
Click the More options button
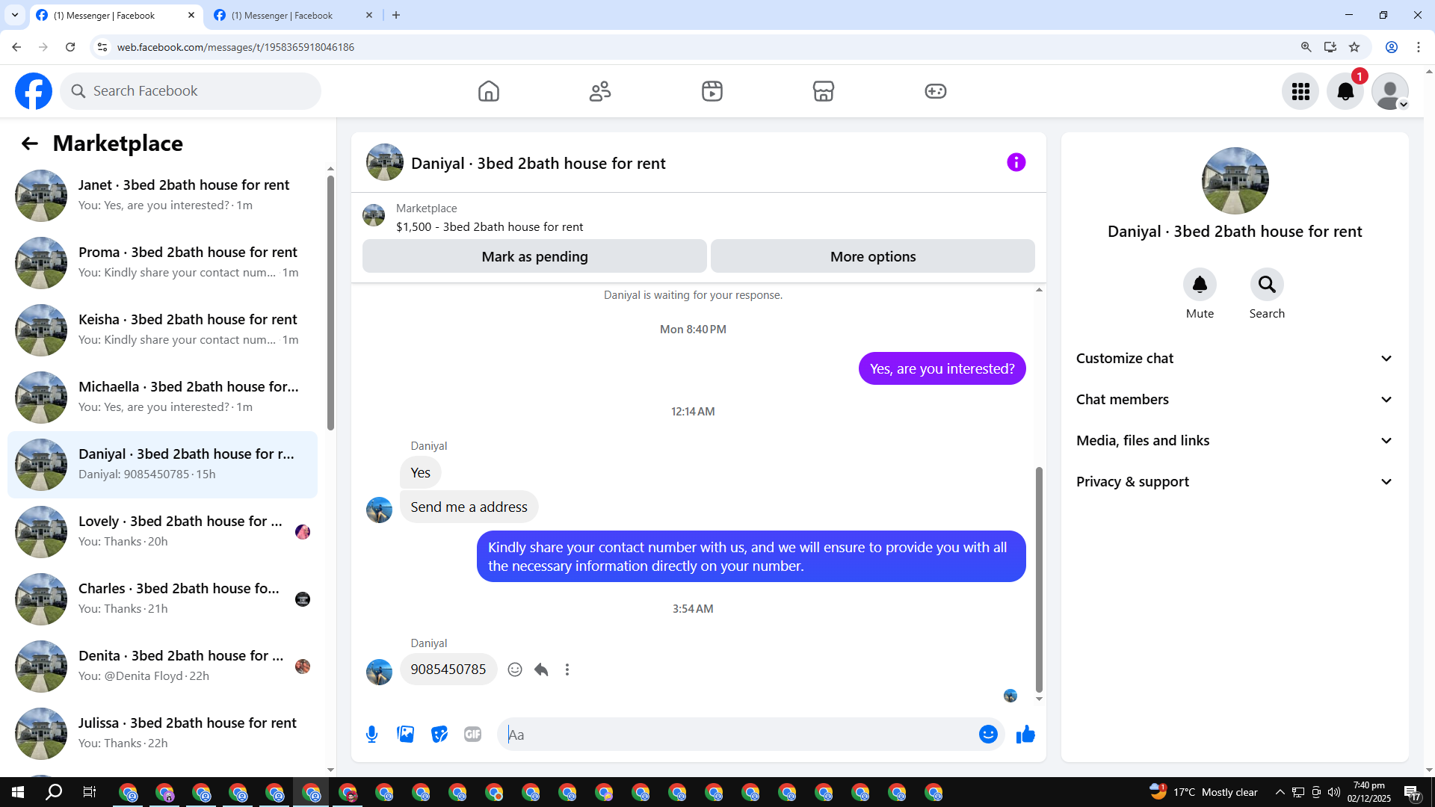[x=872, y=256]
